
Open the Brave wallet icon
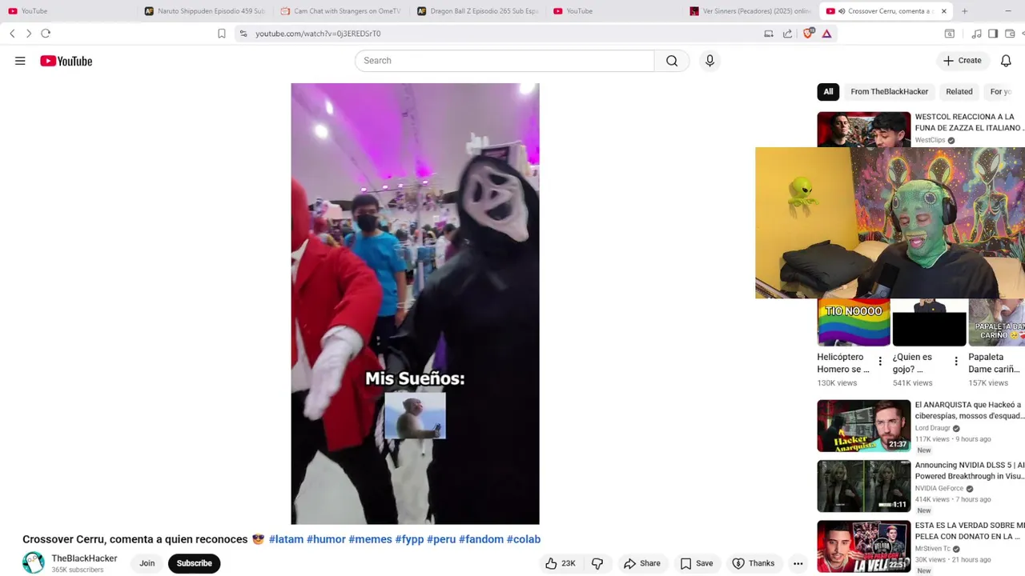pyautogui.click(x=1011, y=34)
